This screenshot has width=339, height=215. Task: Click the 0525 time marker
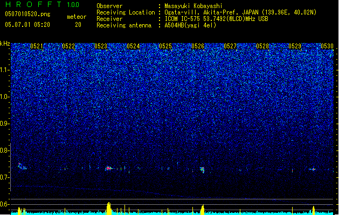[x=165, y=46]
